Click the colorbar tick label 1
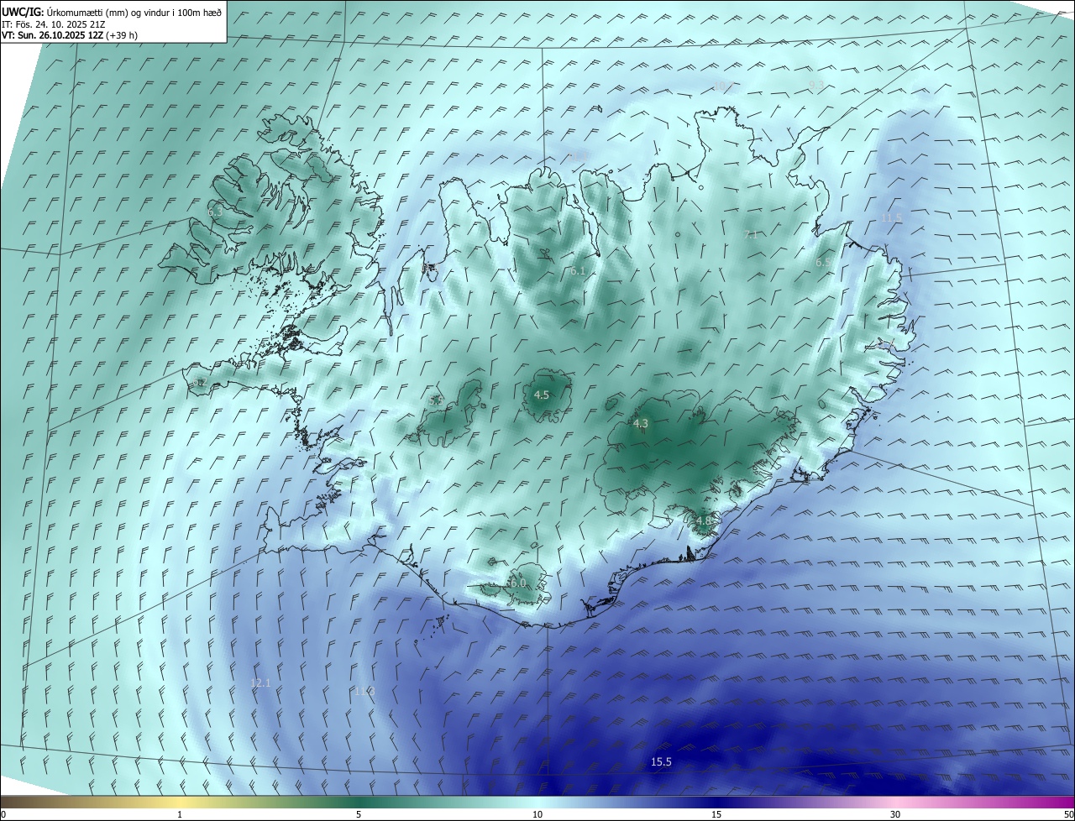The image size is (1075, 821). [180, 814]
